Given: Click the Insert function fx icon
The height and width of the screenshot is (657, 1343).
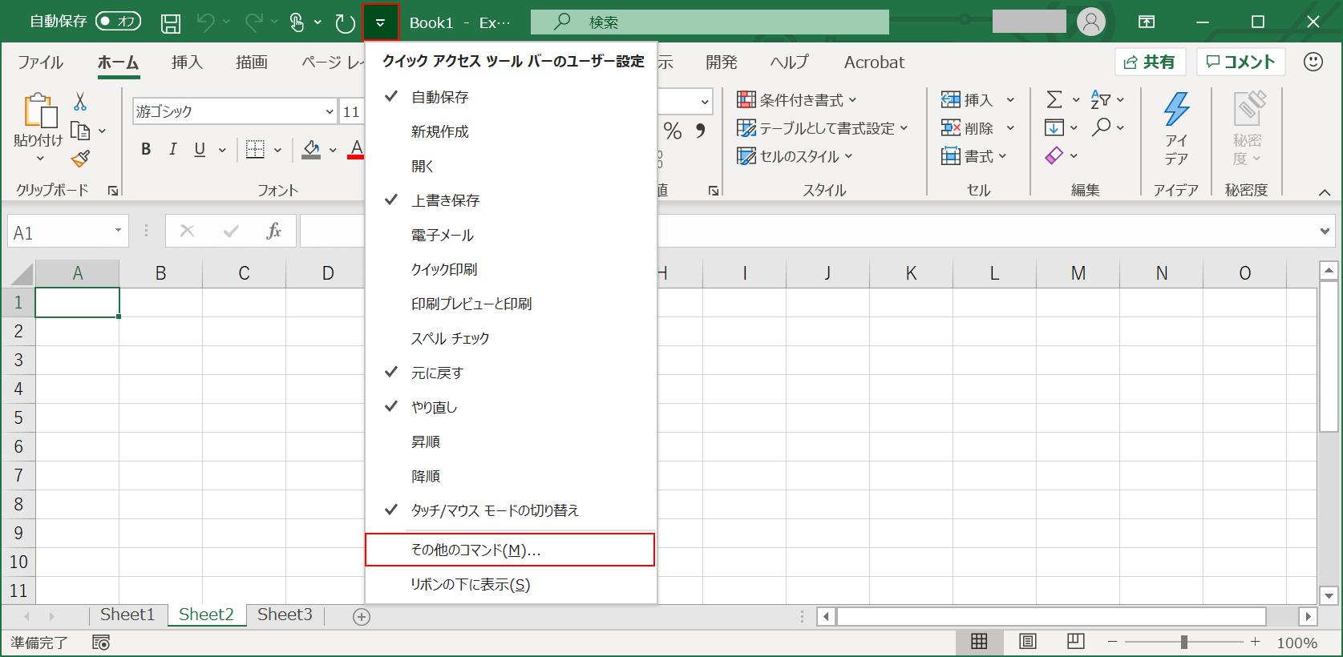Looking at the screenshot, I should click(x=273, y=232).
